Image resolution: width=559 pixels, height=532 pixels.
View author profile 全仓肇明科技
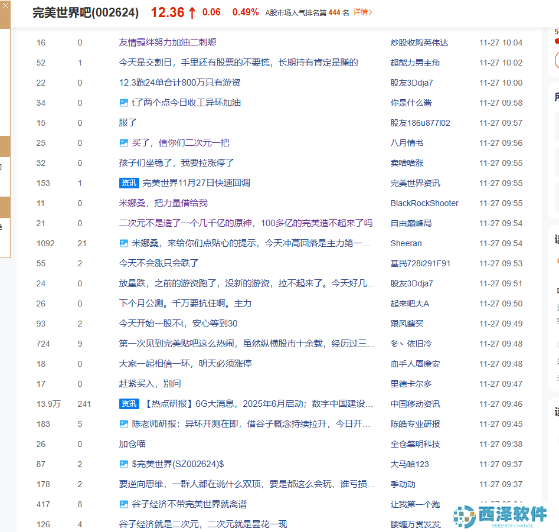pyautogui.click(x=416, y=444)
